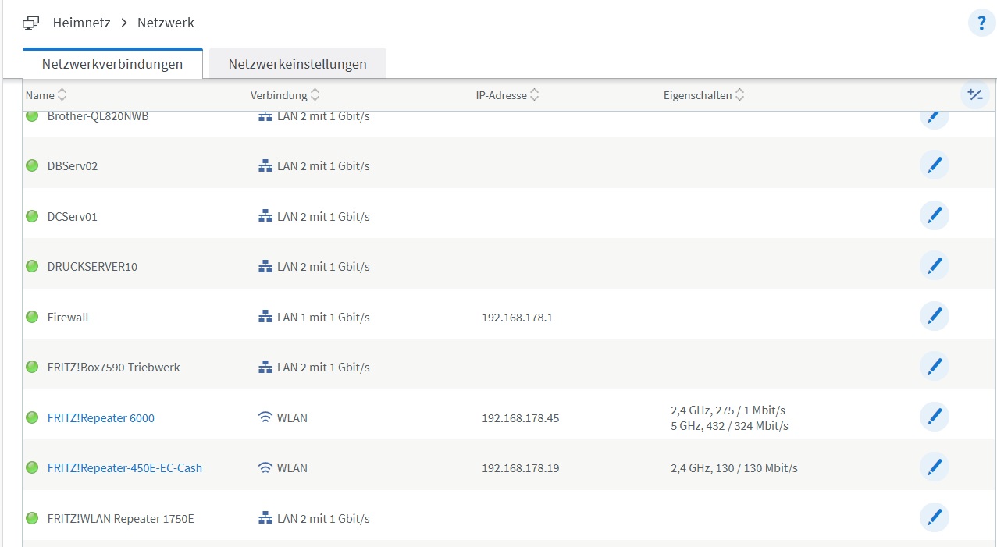
Task: Click the Heimnetz network icon in breadcrumb
Action: pos(30,23)
